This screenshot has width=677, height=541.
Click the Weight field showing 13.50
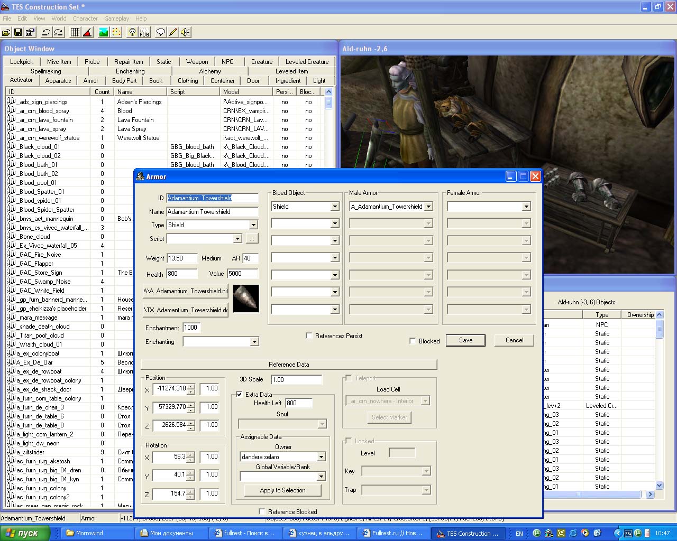point(181,258)
